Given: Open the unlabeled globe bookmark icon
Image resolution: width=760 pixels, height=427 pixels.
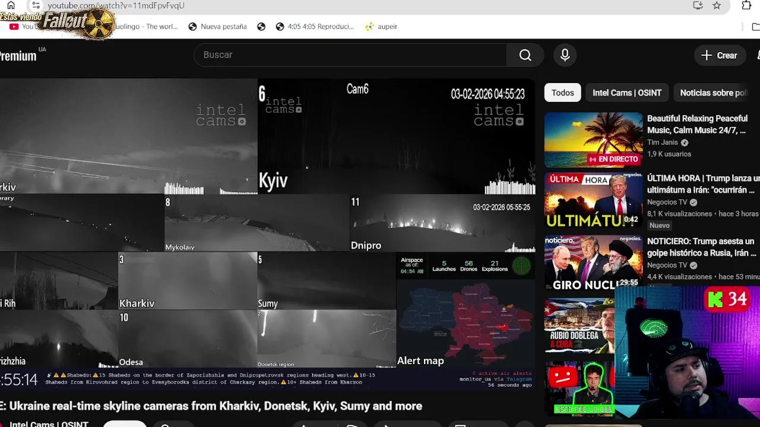Looking at the screenshot, I should 261,27.
